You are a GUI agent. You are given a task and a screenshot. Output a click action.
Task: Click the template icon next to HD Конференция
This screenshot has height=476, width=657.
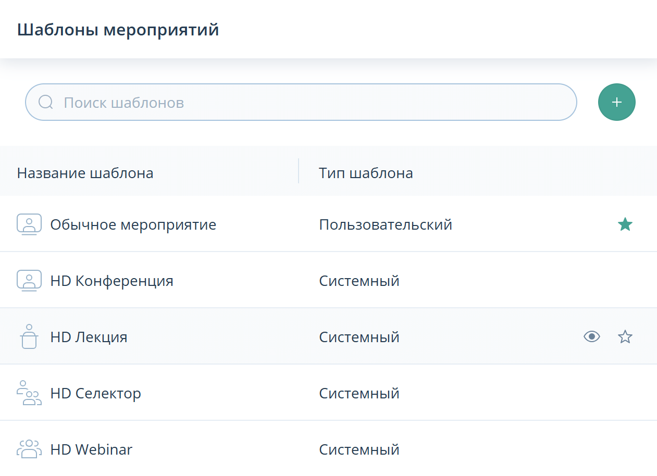pyautogui.click(x=29, y=280)
